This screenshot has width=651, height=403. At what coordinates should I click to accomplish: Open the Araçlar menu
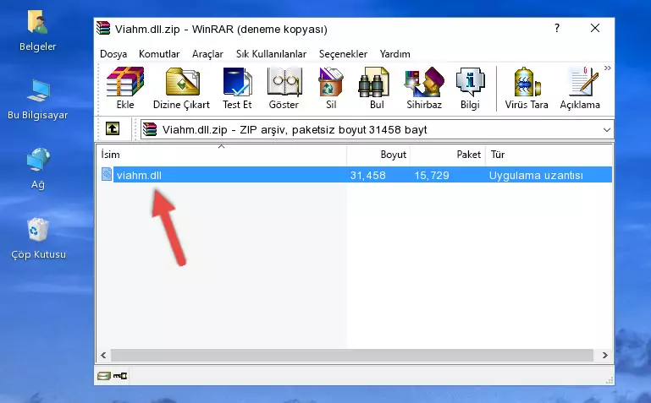(x=207, y=54)
